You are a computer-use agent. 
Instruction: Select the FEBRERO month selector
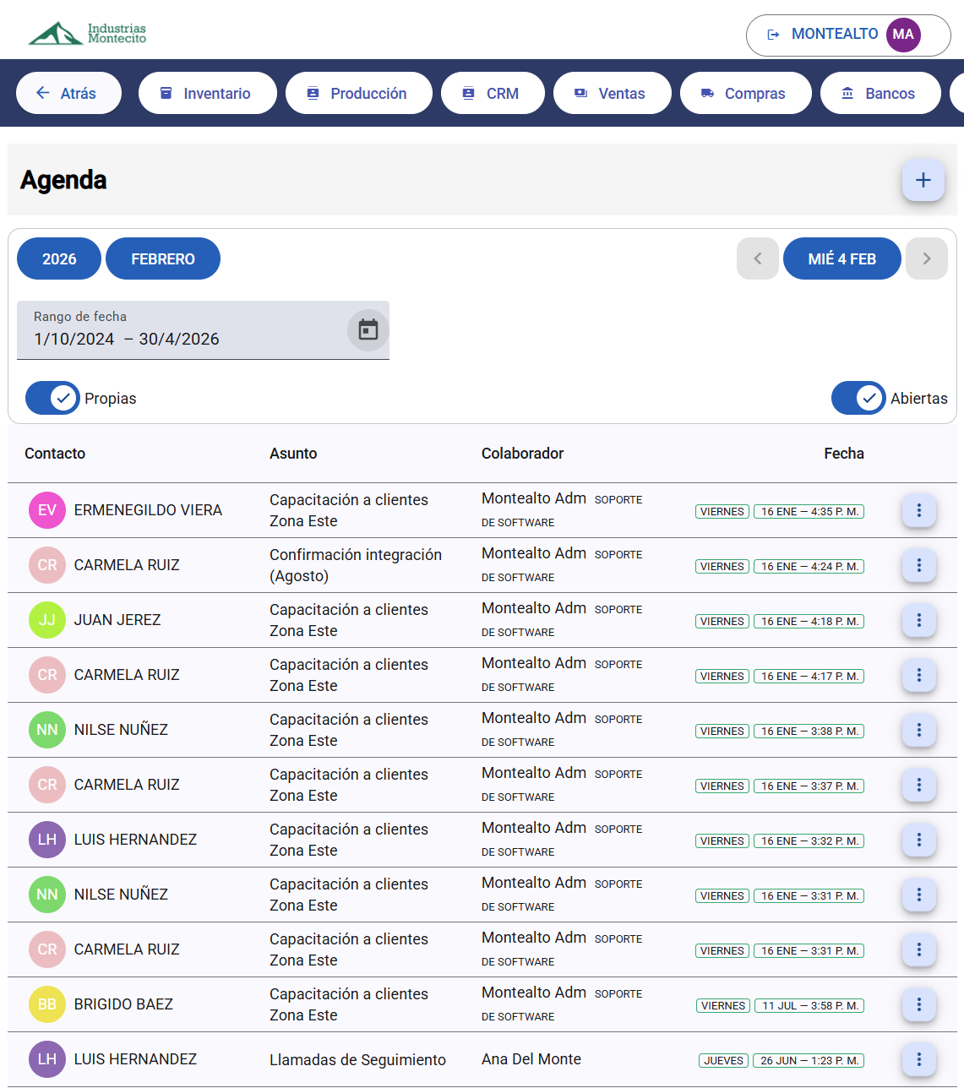click(x=162, y=258)
